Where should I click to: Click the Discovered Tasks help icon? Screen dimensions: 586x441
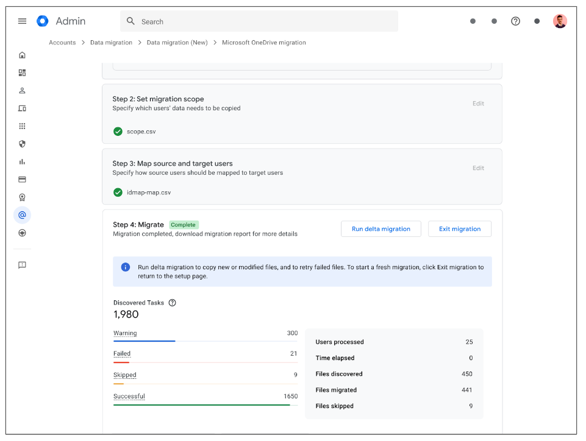click(x=172, y=303)
